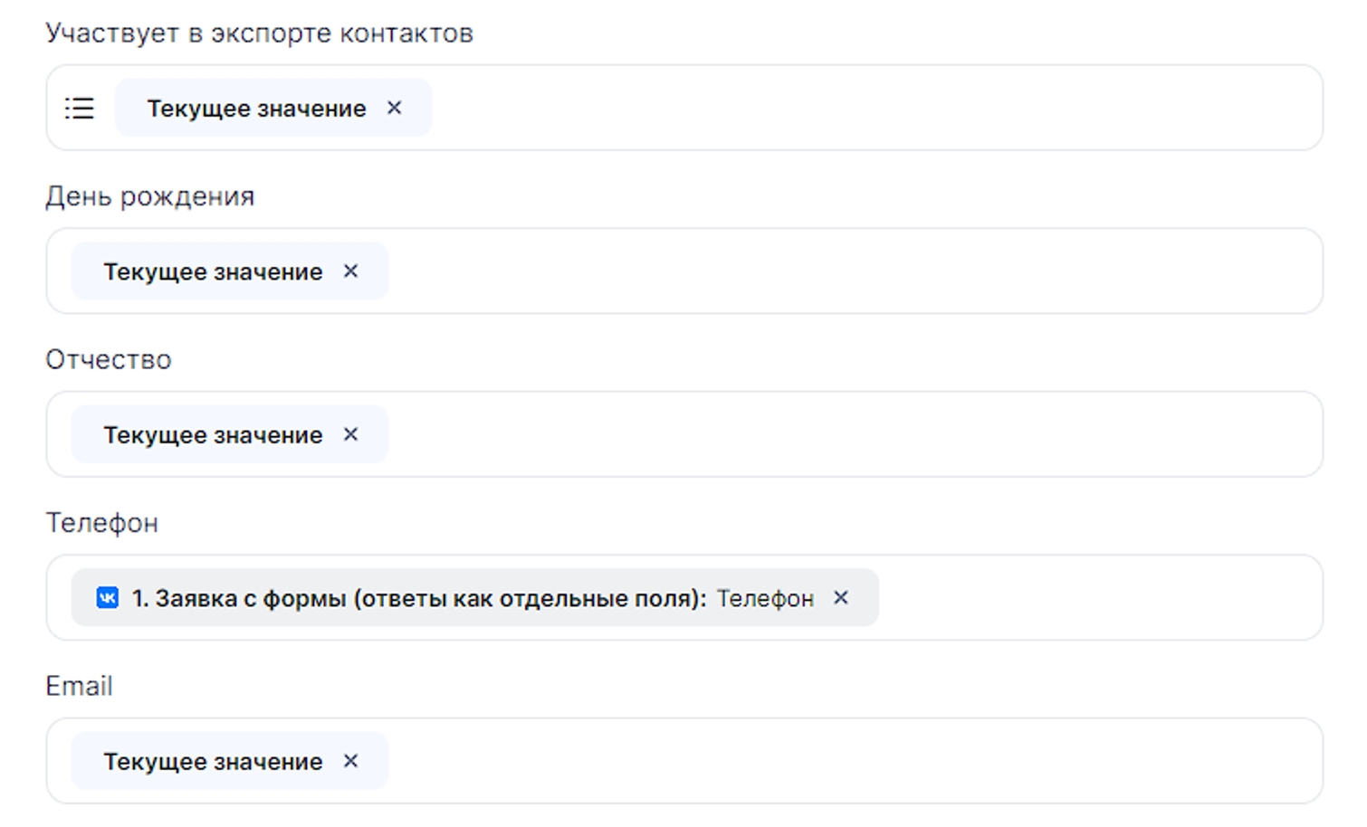Select the Текущее значение chip under Отчество
This screenshot has height=827, width=1367.
(213, 435)
